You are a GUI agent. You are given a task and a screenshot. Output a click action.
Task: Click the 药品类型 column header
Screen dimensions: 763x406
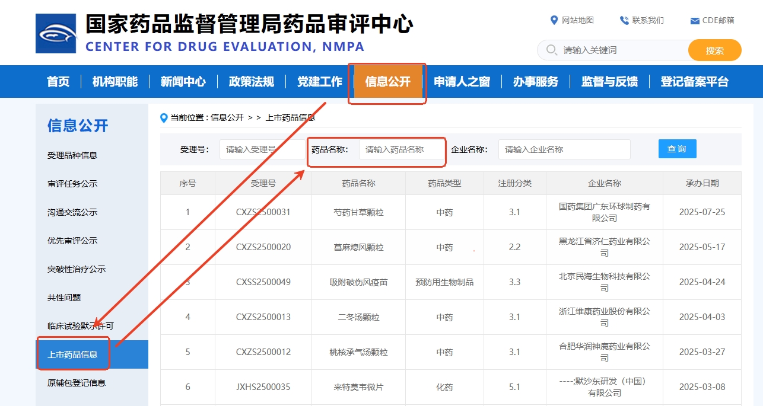(x=444, y=183)
